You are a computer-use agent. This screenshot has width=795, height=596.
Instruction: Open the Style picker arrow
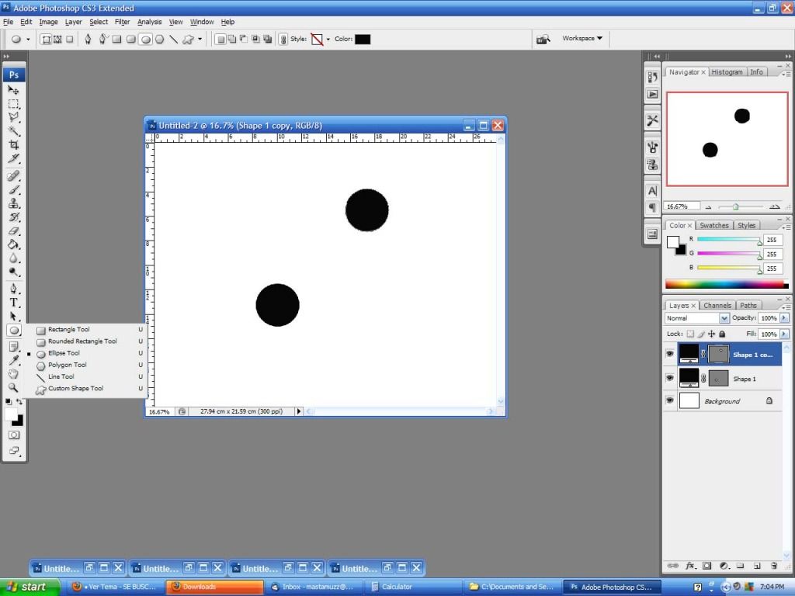328,39
